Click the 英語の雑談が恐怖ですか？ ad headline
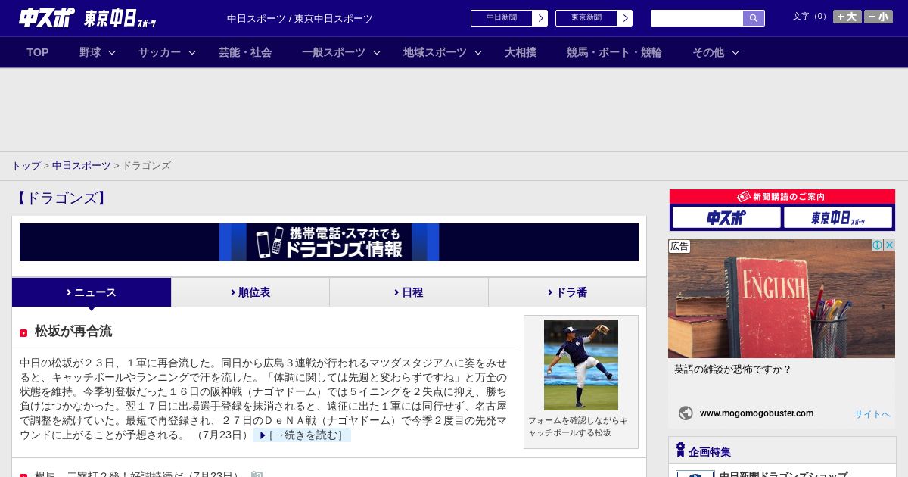This screenshot has width=908, height=477. click(732, 369)
